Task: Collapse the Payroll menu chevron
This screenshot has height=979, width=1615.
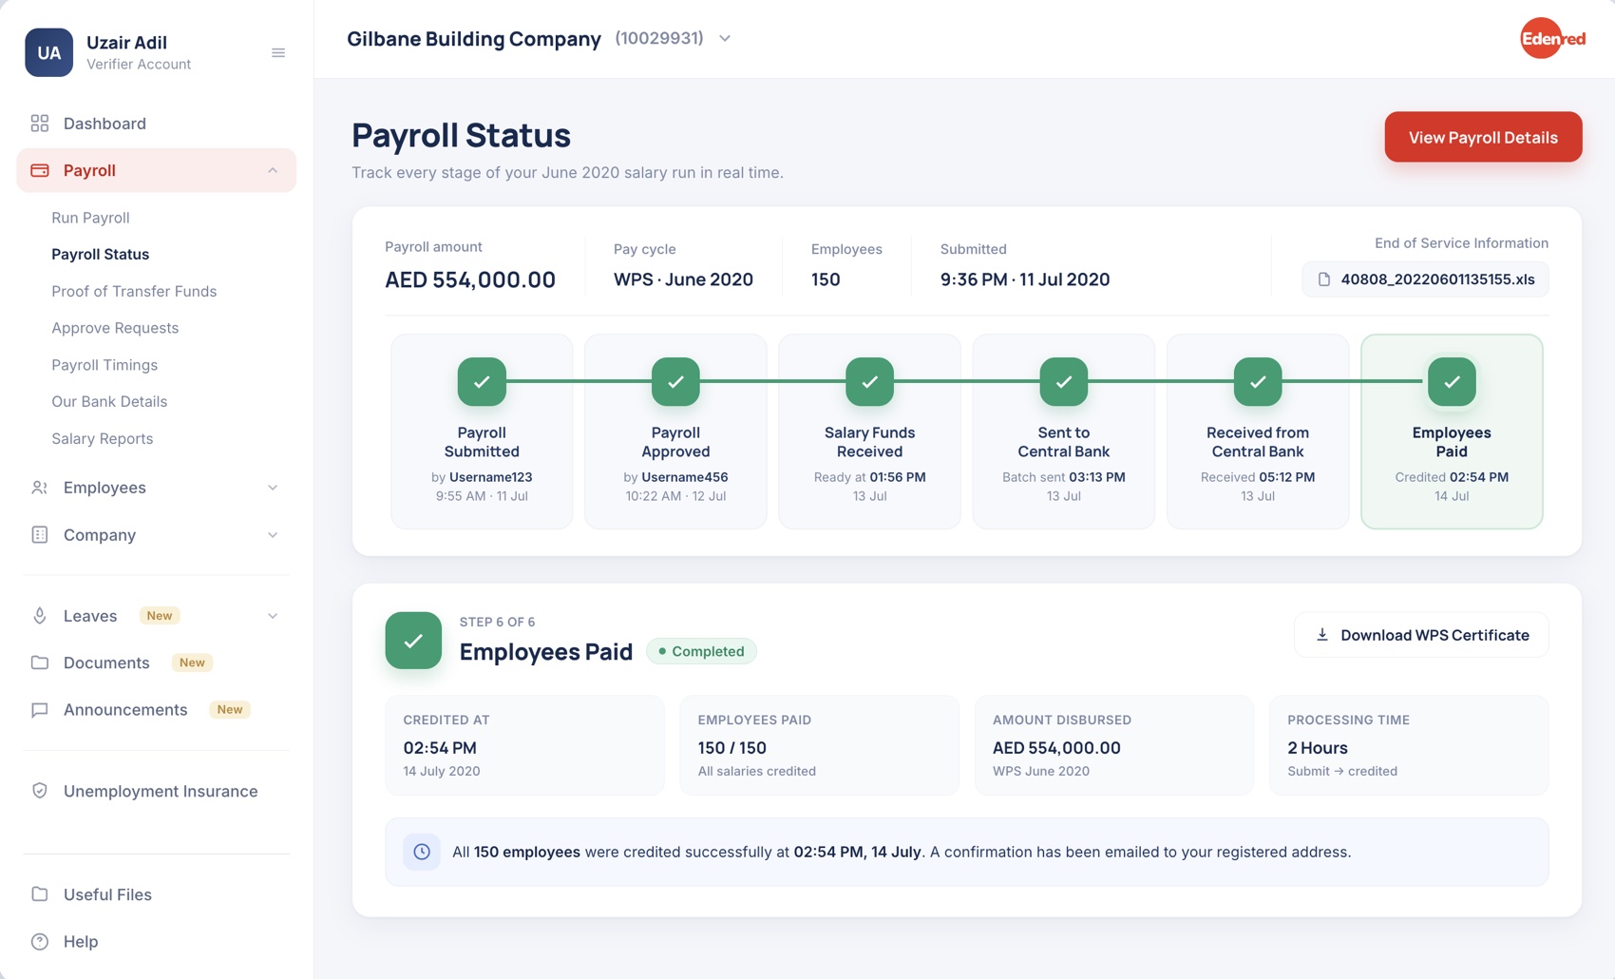Action: click(x=273, y=170)
